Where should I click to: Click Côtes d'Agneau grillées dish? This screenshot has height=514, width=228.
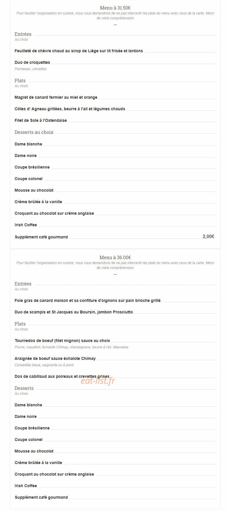pos(70,109)
